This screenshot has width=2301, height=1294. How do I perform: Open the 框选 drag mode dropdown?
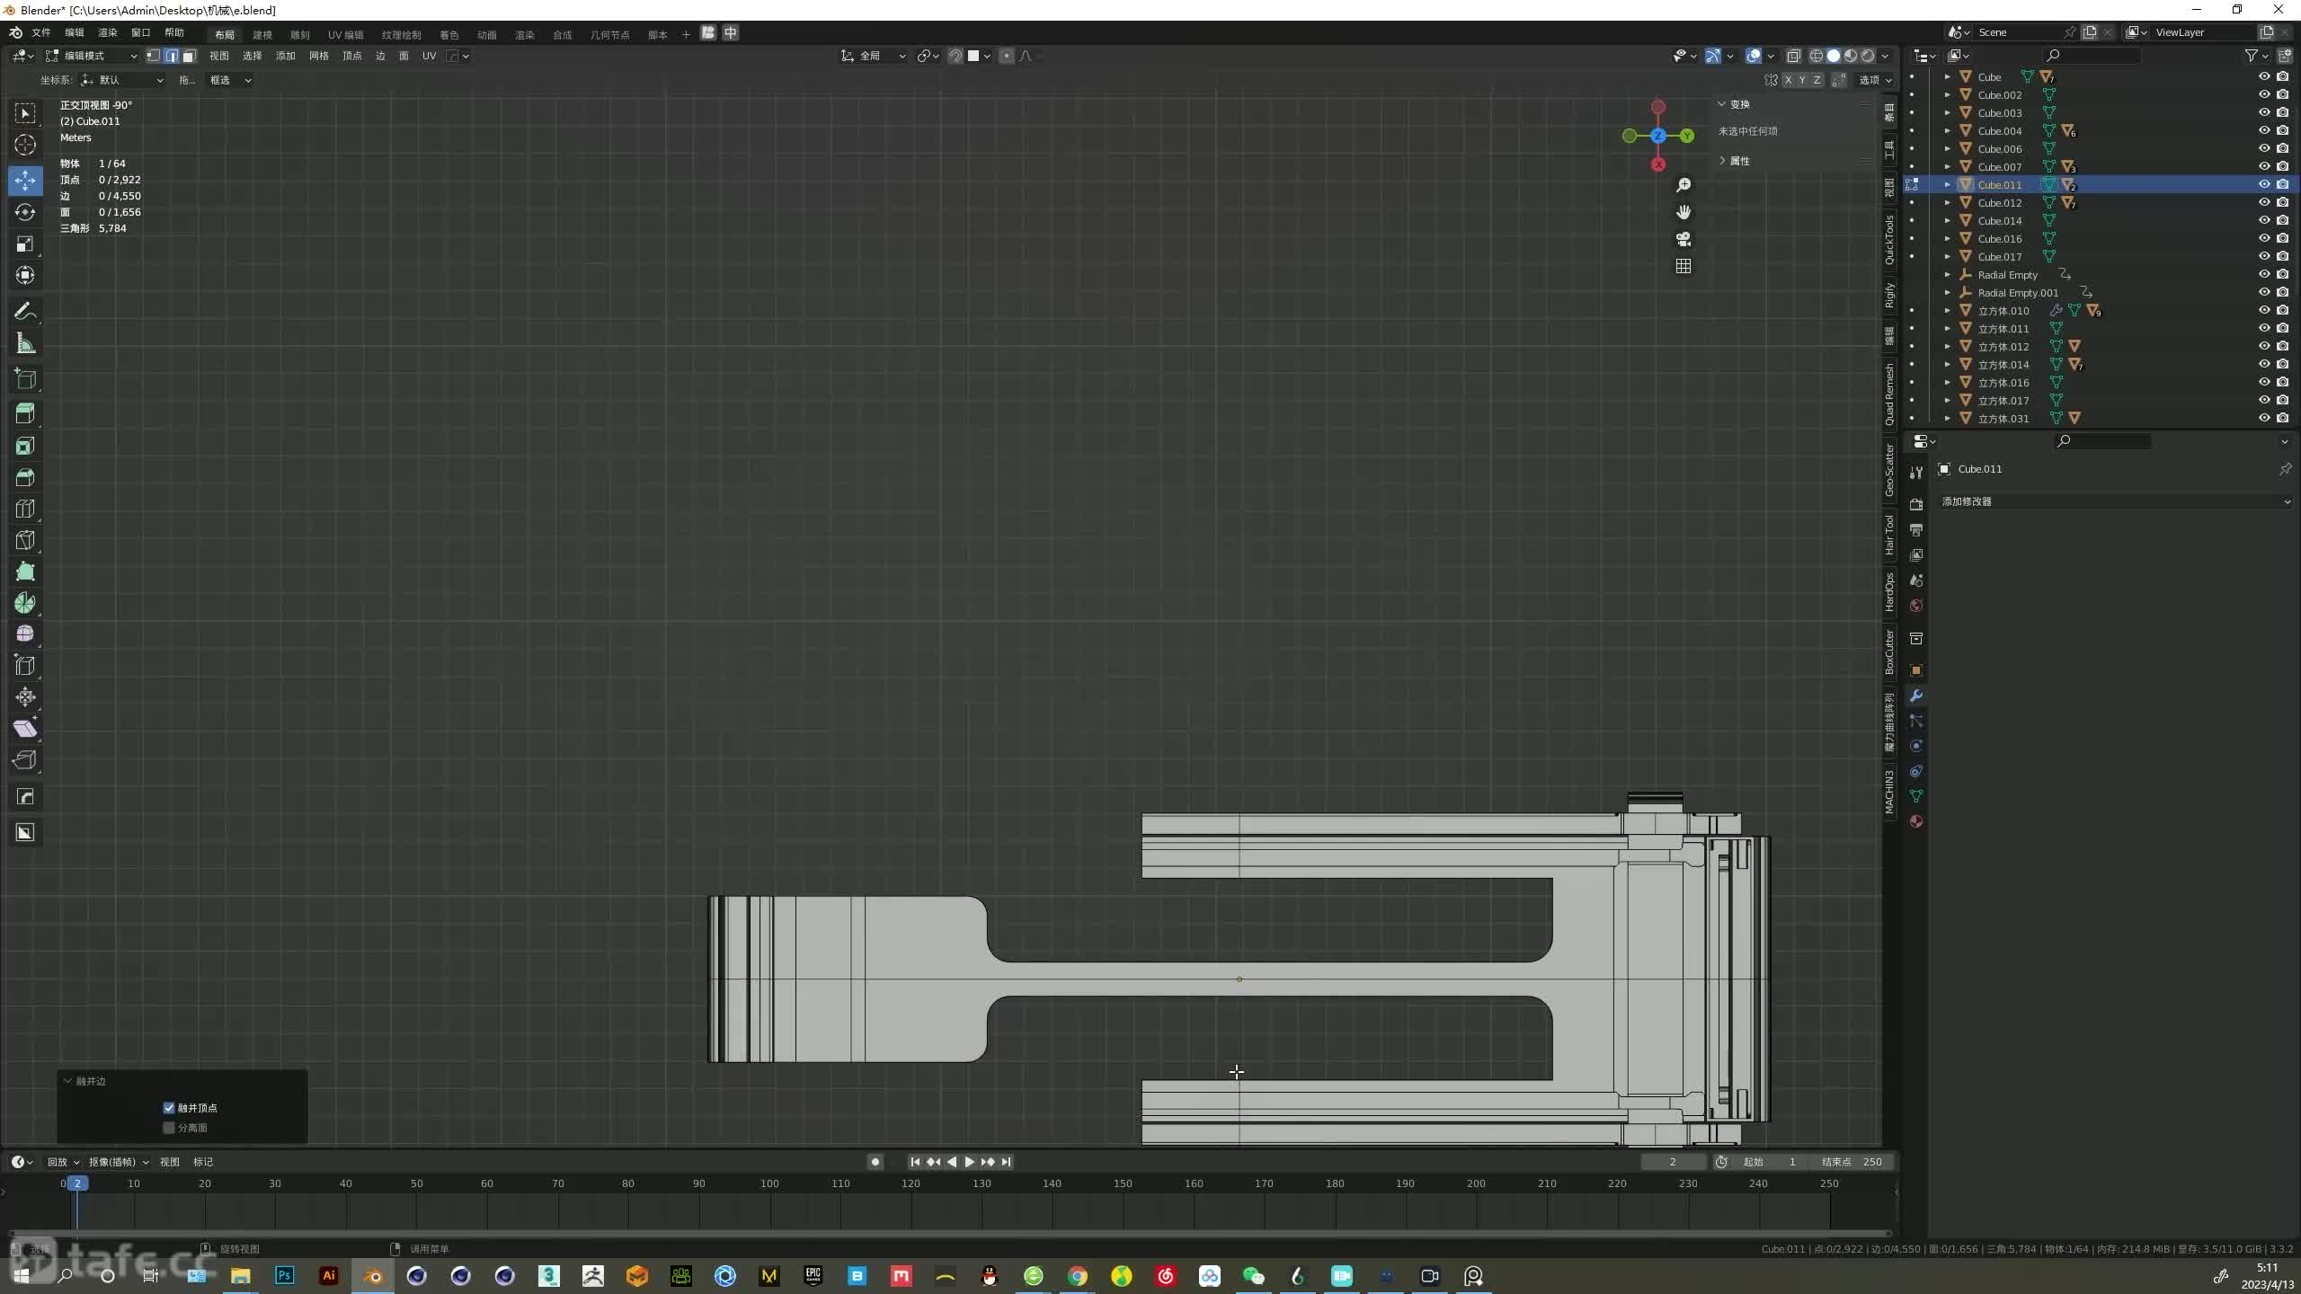pyautogui.click(x=229, y=80)
